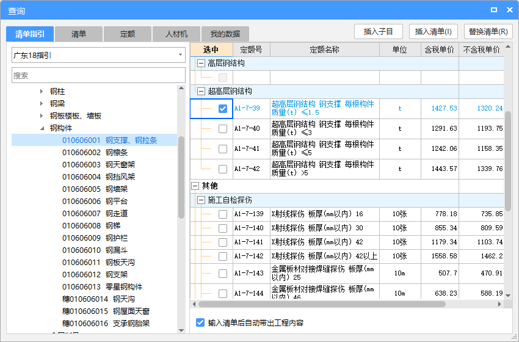This screenshot has height=342, width=519.
Task: Click the 单位 column header
Action: (400, 49)
